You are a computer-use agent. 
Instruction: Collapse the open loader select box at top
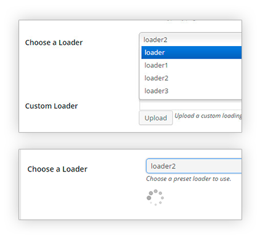pyautogui.click(x=190, y=39)
